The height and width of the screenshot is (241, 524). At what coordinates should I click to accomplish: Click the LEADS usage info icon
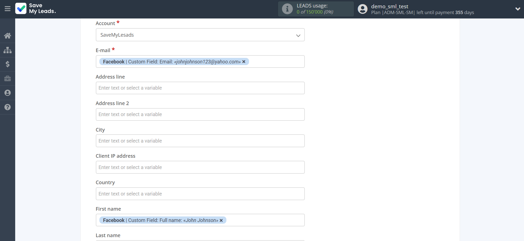(x=287, y=9)
